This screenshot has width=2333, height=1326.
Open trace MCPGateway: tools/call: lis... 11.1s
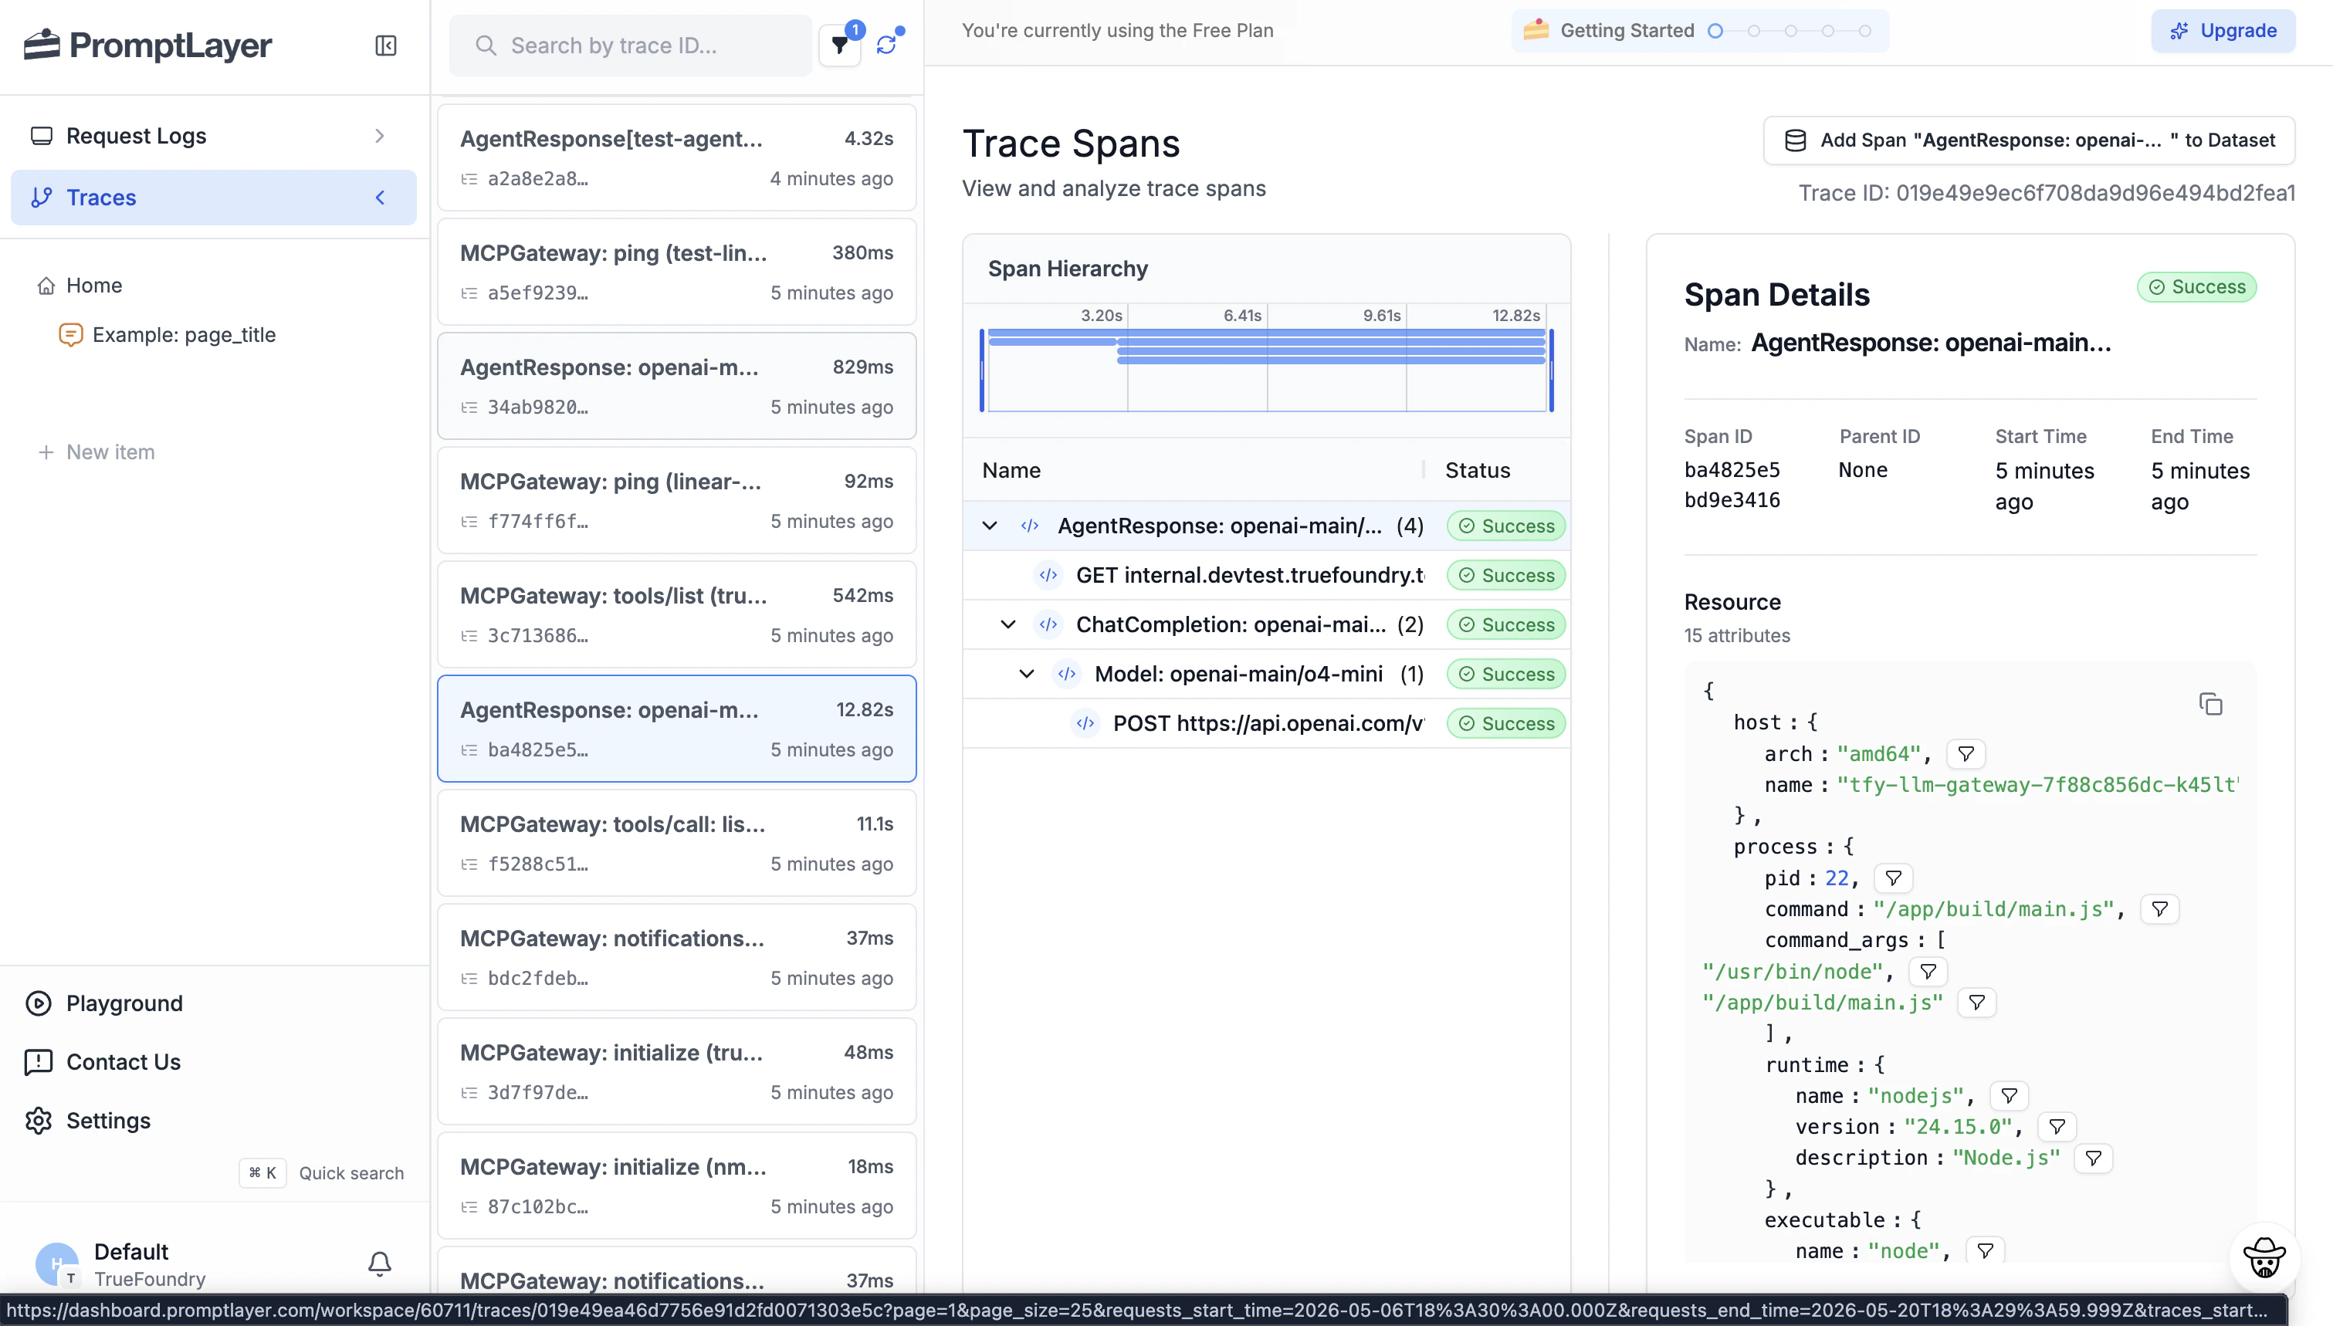[x=676, y=842]
